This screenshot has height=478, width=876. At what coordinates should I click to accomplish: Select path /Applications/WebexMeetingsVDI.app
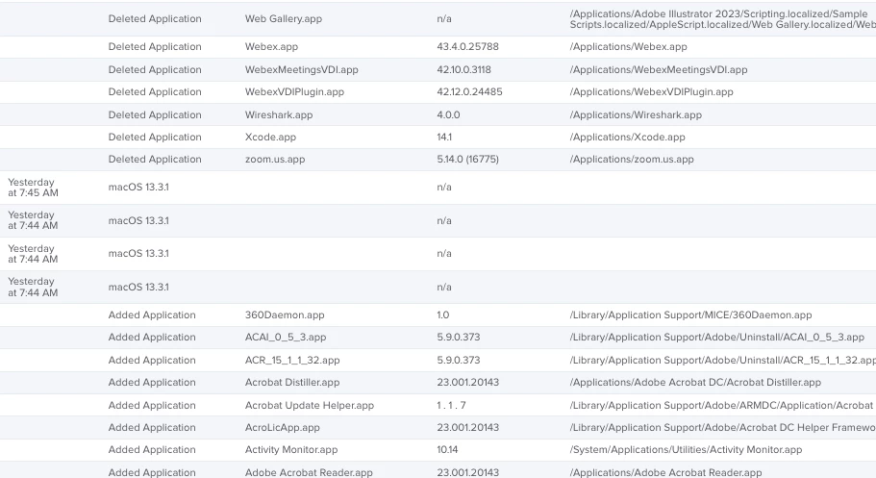point(658,70)
